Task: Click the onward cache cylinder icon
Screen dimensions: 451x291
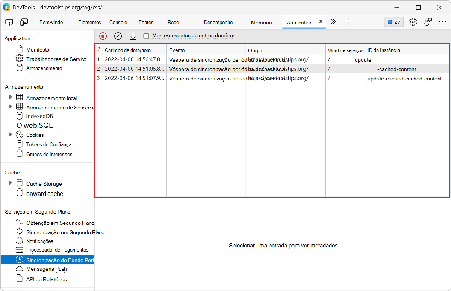Action: [19, 192]
